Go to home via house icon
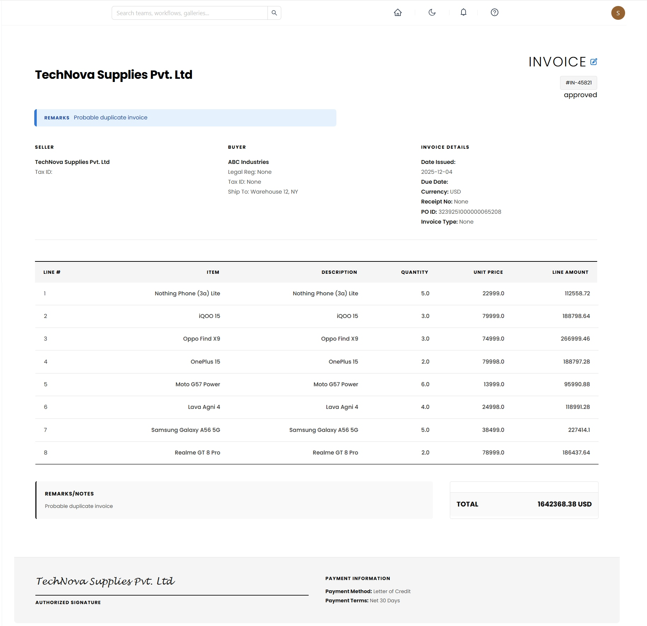647x626 pixels. pos(398,13)
